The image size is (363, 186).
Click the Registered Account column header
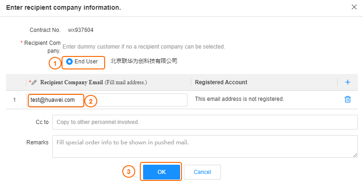[221, 82]
